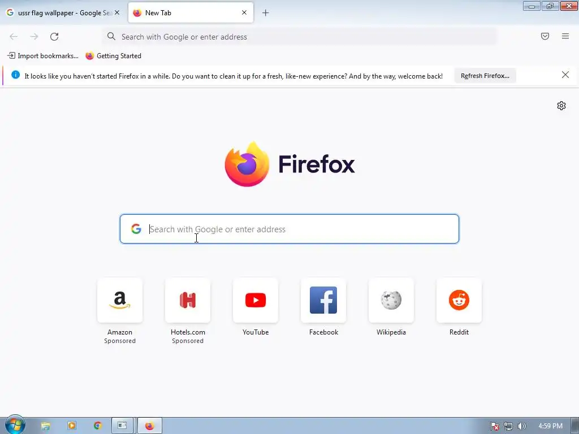Close the ussr flag wallpaper tab
Image resolution: width=579 pixels, height=434 pixels.
(x=117, y=12)
